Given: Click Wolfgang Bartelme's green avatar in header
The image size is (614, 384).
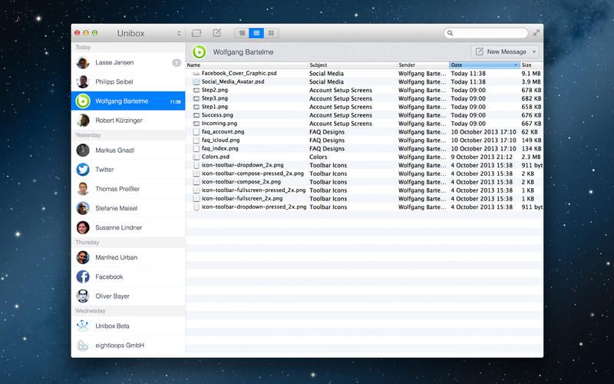Looking at the screenshot, I should 200,51.
